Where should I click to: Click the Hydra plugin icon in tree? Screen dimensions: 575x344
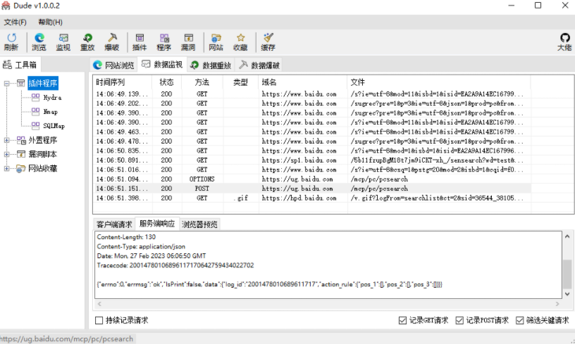[x=35, y=97]
